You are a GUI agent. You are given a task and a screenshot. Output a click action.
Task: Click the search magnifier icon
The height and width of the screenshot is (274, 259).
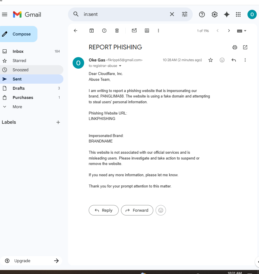pos(76,14)
